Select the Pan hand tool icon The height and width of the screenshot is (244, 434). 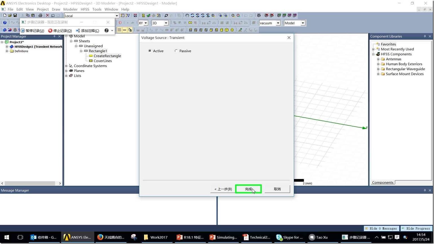click(x=187, y=15)
